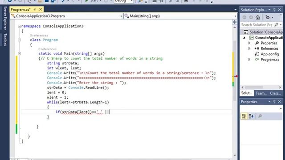Screen dimensions: 285x160
Task: Open the ConsoleApplication3.Program class dropdown
Action: (121, 16)
